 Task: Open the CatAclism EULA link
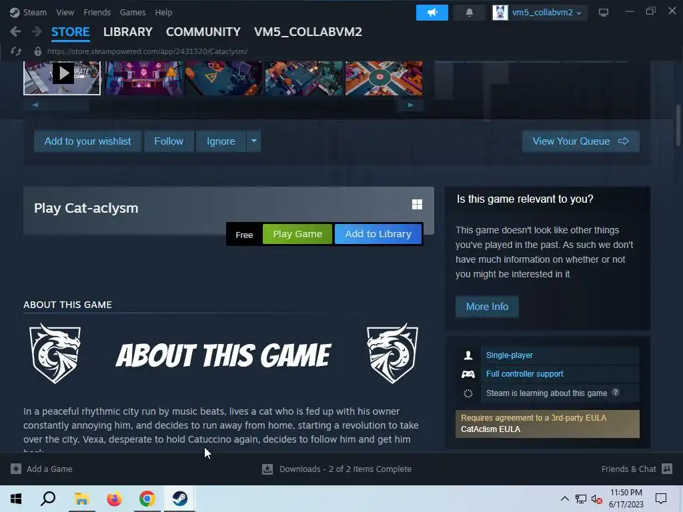[x=490, y=429]
